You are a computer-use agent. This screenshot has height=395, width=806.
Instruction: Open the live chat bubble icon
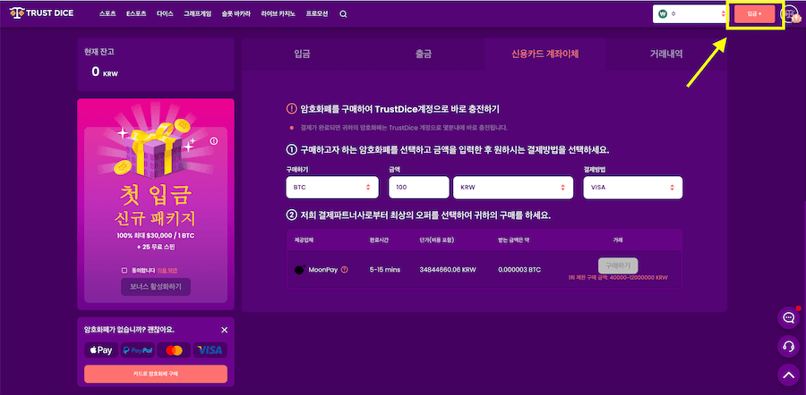click(x=788, y=317)
